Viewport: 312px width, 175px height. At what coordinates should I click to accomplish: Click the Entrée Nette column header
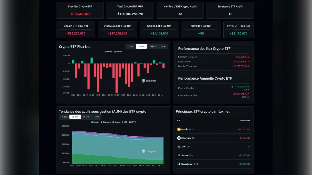(x=245, y=121)
